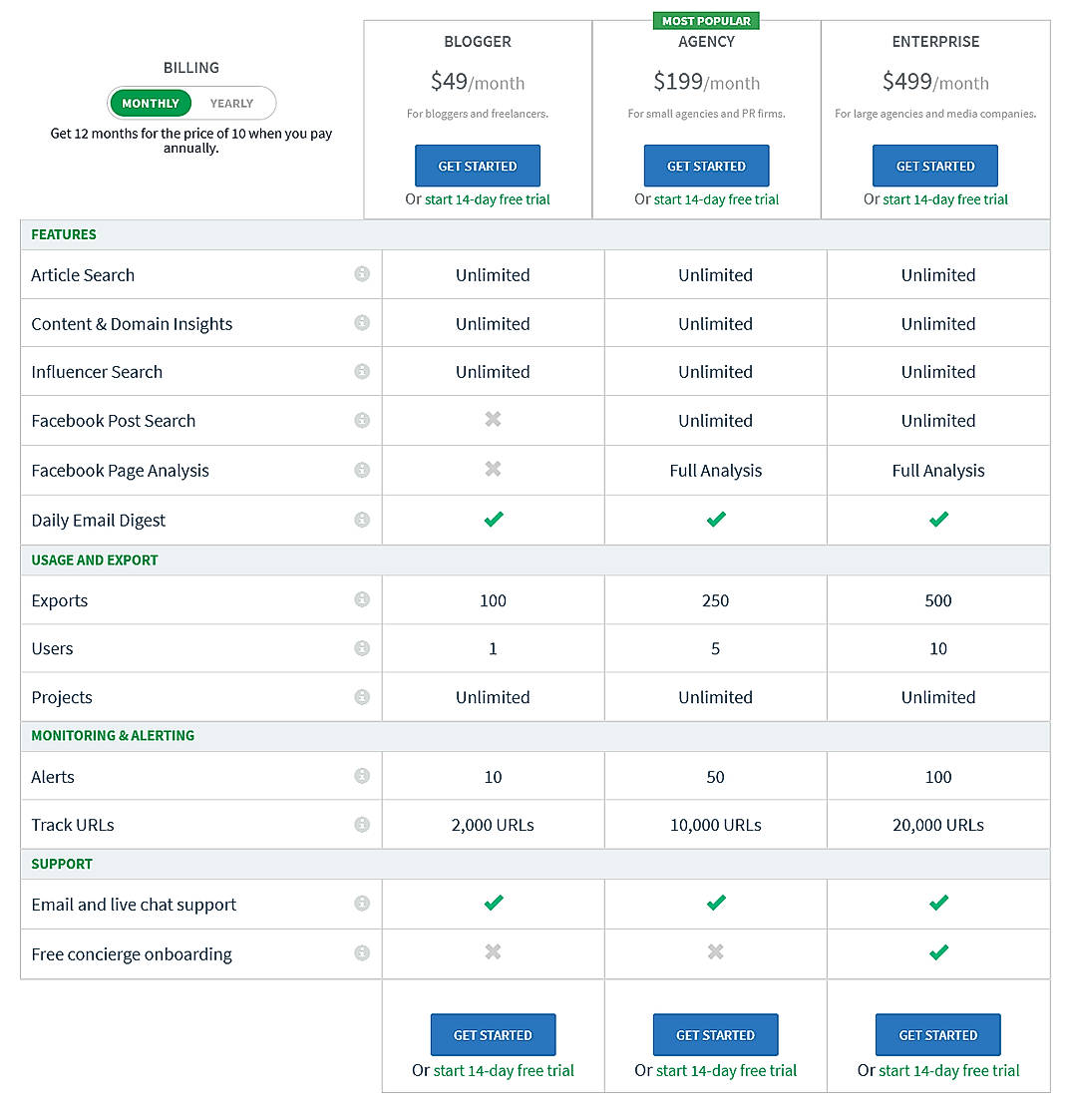Click Get Started under Blogger plan header
The width and height of the screenshot is (1067, 1111).
pos(478,166)
